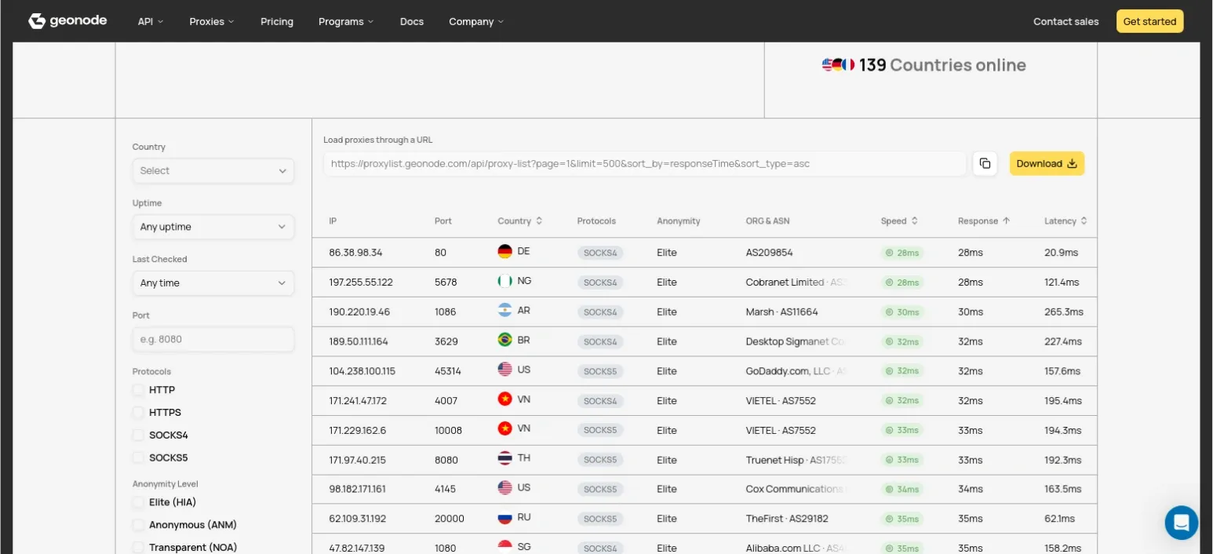1213x554 pixels.
Task: Click the SOCKS5 tag in GoDaddy.com row
Action: (600, 371)
